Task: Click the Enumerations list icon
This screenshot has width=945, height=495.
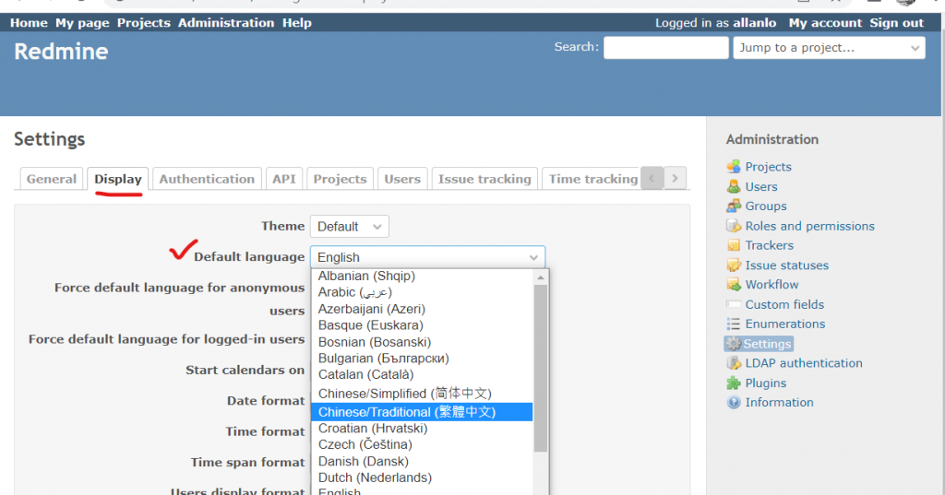Action: [734, 324]
